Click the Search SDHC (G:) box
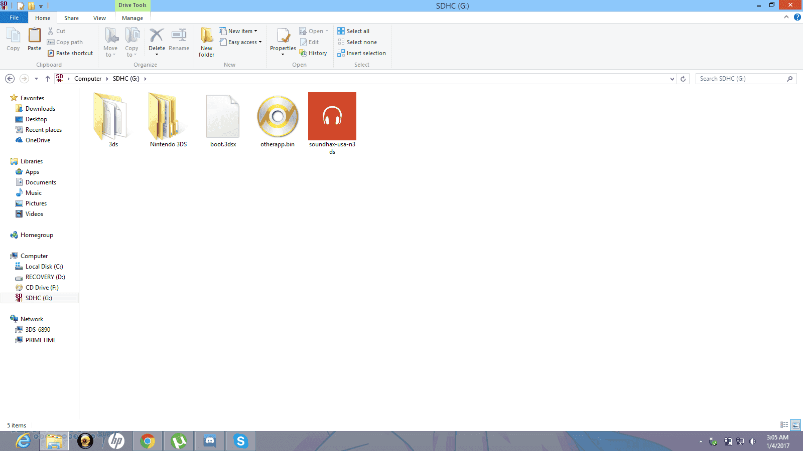The image size is (803, 451). (746, 79)
